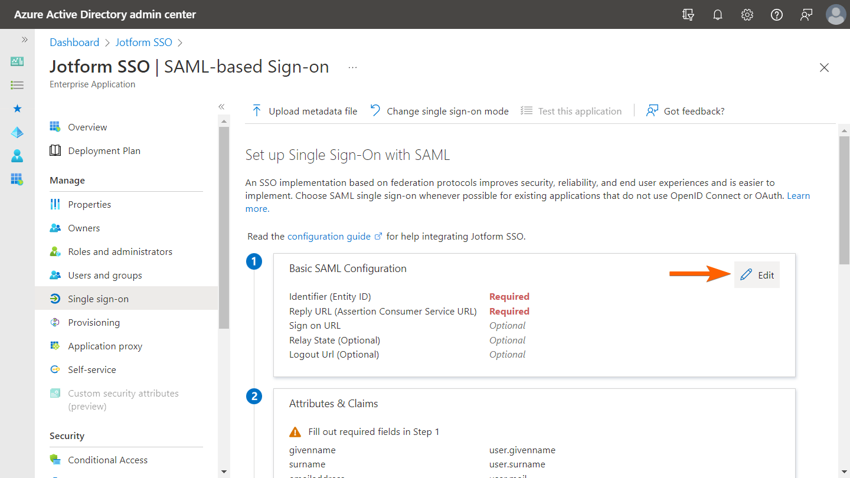Open portal settings gear icon
The width and height of the screenshot is (850, 478).
tap(747, 15)
